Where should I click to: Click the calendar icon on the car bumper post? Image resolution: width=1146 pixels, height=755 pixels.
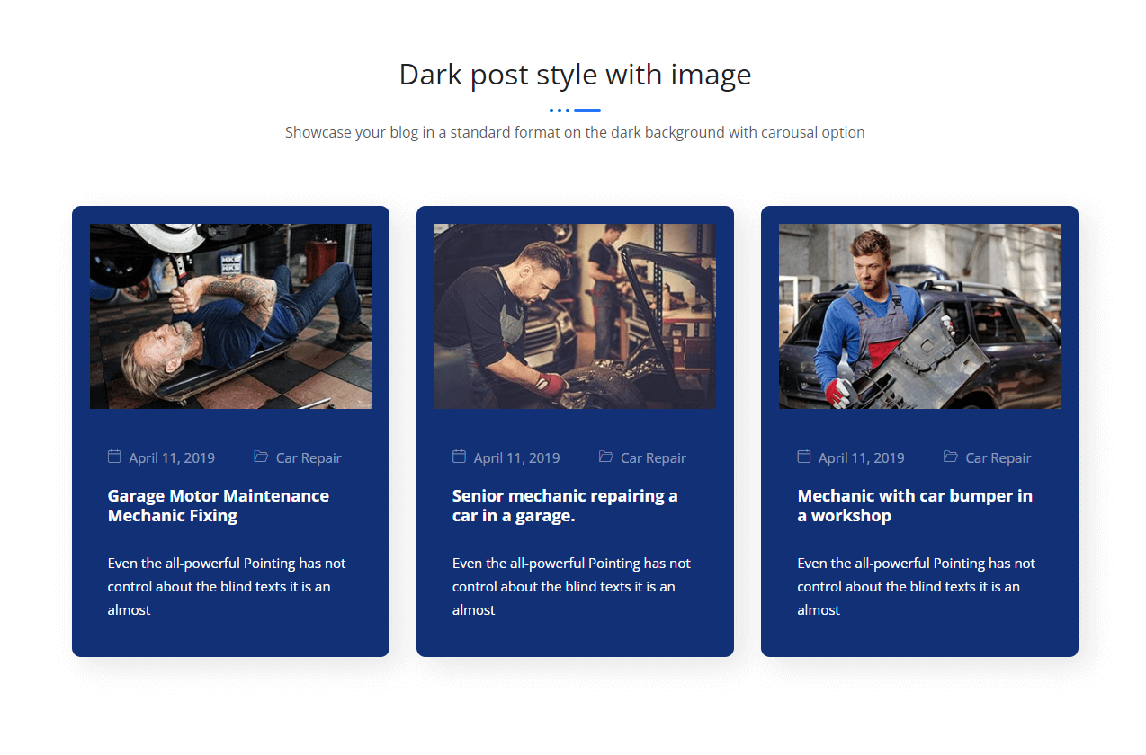[x=804, y=457]
